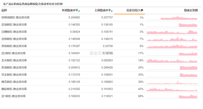Viewport: 203px width, 109px height.
Task: Click the 43% percentile for 橡胶期权
Action: coord(141,89)
